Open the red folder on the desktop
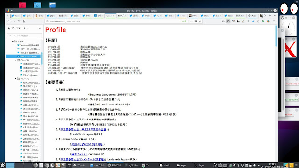 point(22,5)
